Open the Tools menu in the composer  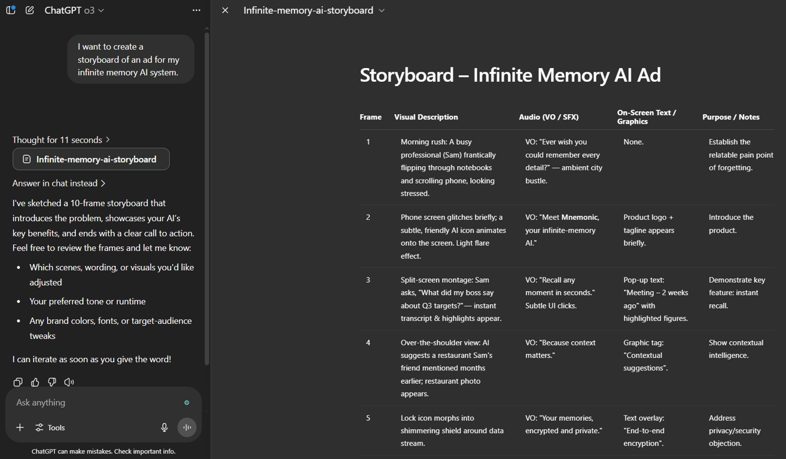[x=50, y=427]
